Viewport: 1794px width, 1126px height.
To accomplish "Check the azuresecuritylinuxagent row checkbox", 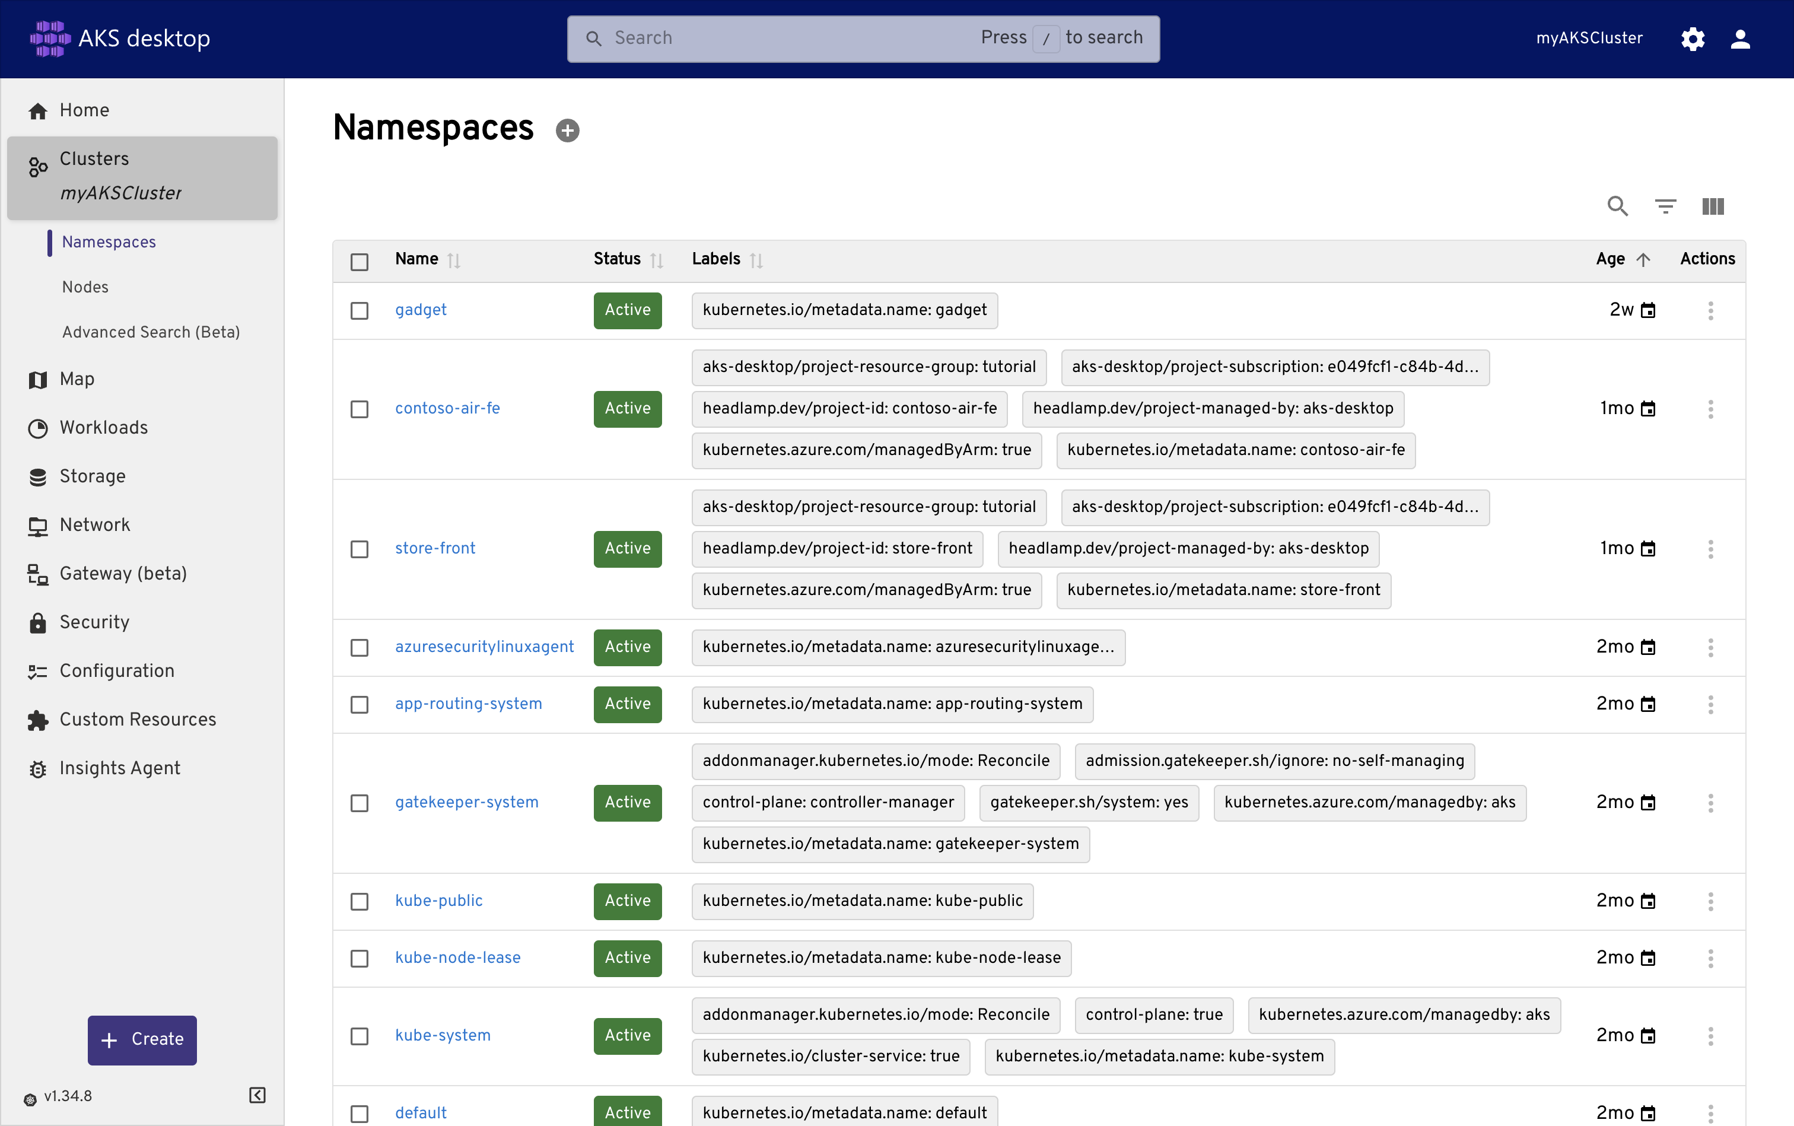I will coord(359,647).
